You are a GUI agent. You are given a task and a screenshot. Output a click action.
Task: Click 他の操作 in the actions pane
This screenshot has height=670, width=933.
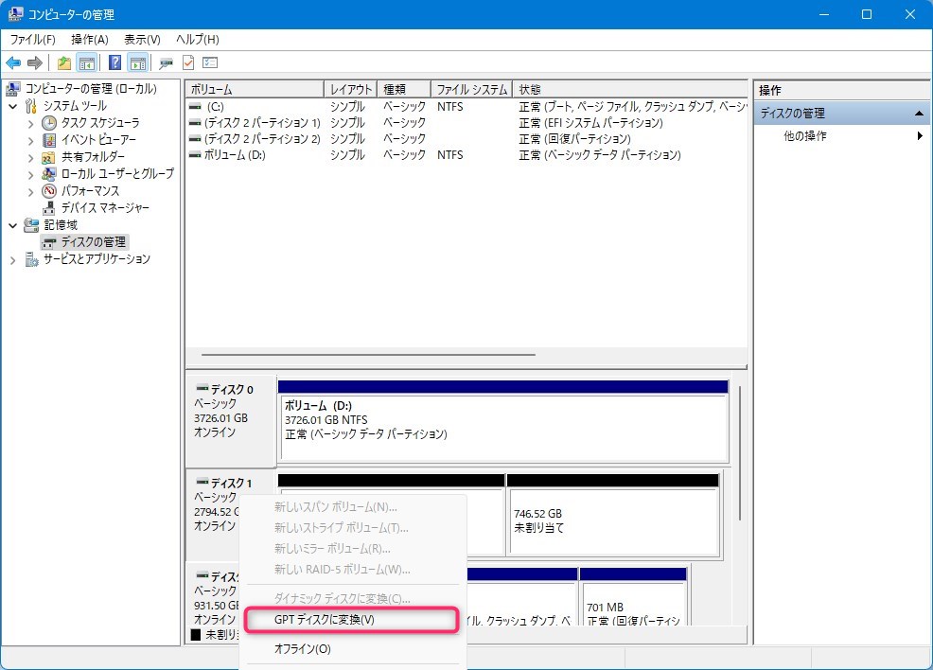805,136
